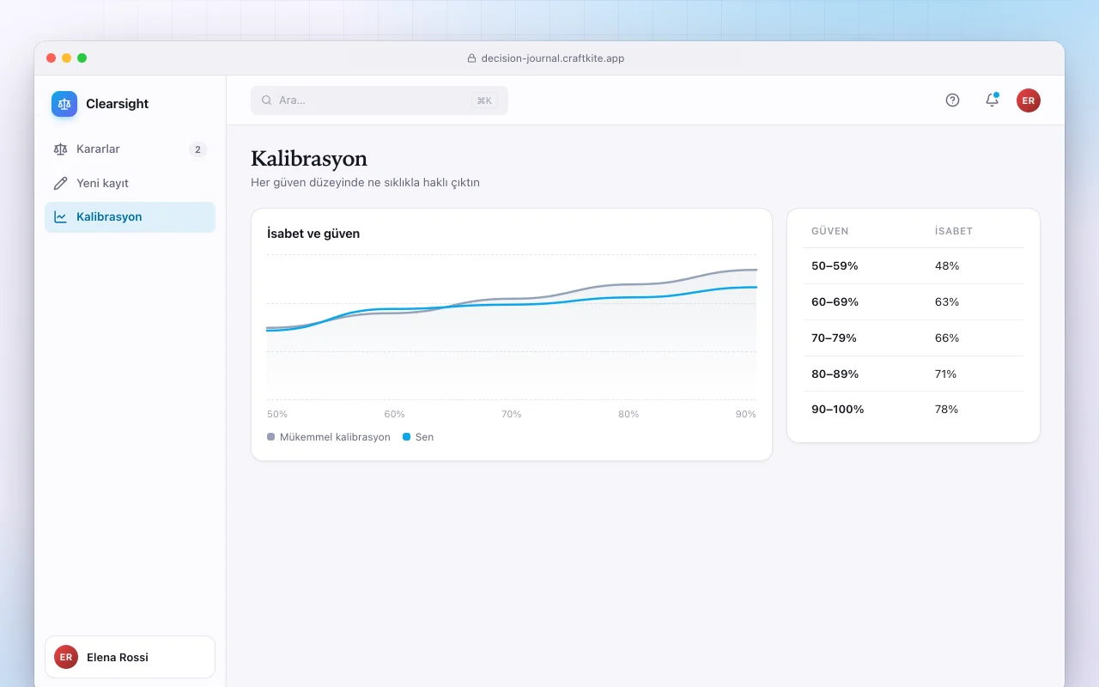Open the help question mark icon
1099x687 pixels.
(952, 100)
